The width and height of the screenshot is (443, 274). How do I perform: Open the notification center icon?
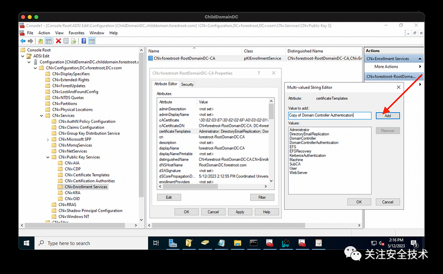click(x=415, y=243)
